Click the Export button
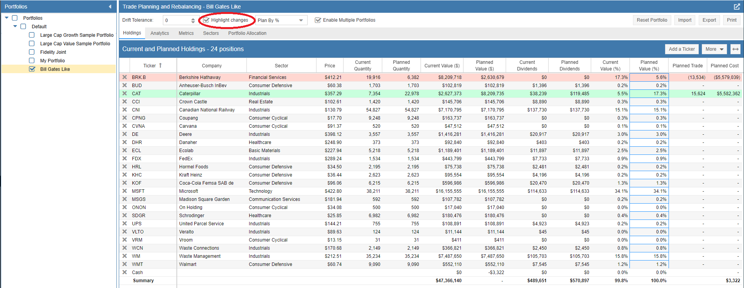Screen dimensions: 744x288 709,20
